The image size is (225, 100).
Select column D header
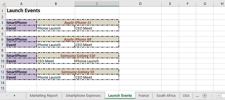pos(140,4)
